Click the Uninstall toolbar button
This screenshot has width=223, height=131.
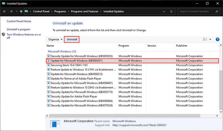coord(72,39)
